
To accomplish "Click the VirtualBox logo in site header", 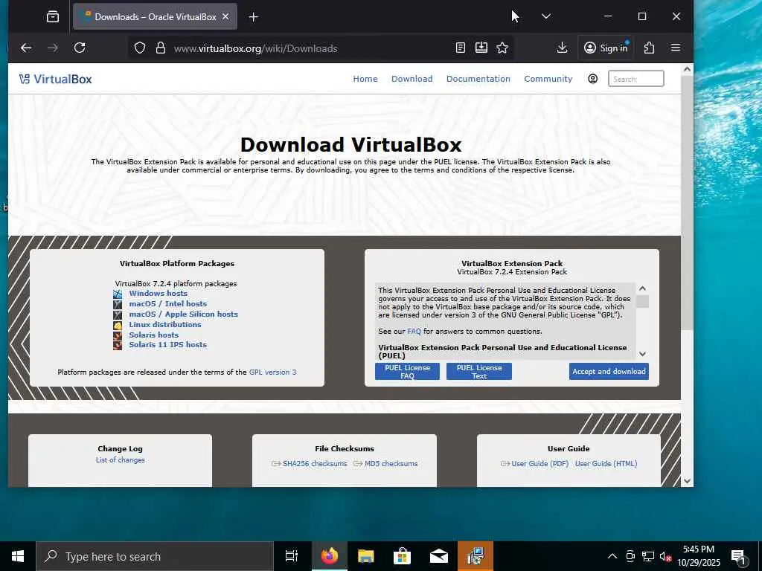I will (x=55, y=79).
